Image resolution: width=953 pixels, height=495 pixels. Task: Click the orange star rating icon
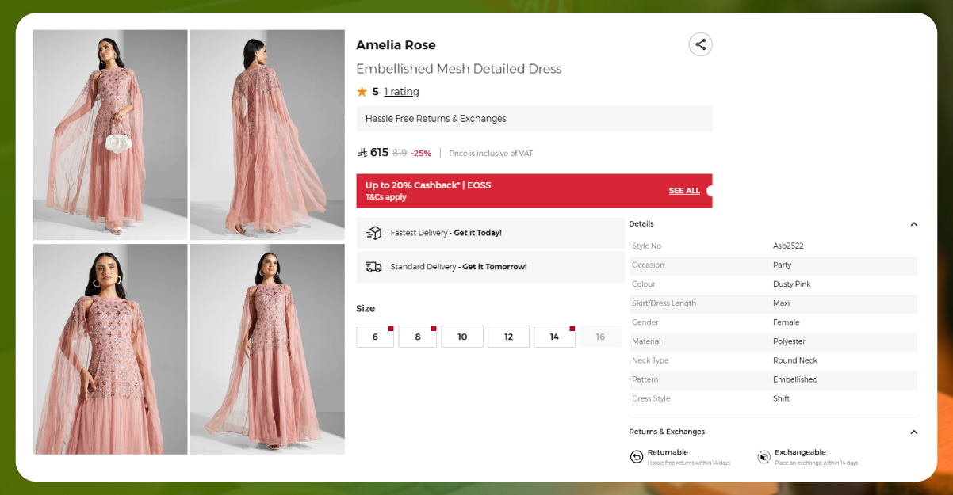click(x=362, y=92)
